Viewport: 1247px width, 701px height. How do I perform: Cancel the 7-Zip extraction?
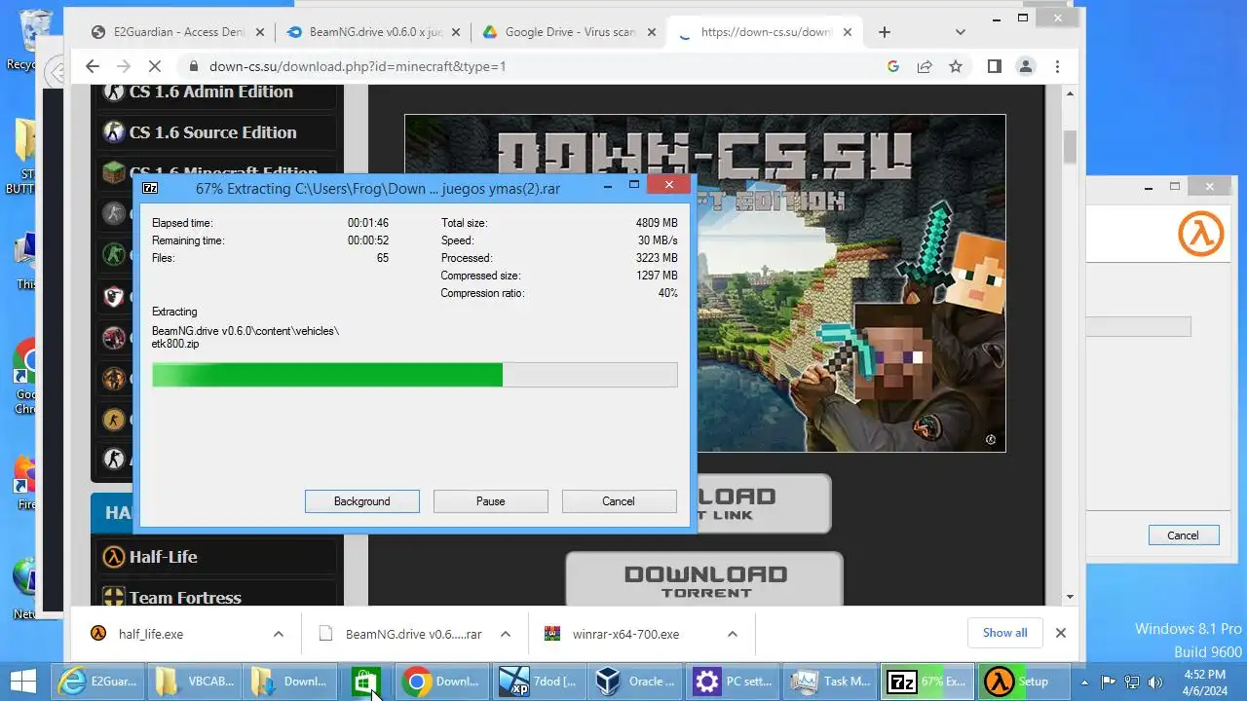[619, 501]
